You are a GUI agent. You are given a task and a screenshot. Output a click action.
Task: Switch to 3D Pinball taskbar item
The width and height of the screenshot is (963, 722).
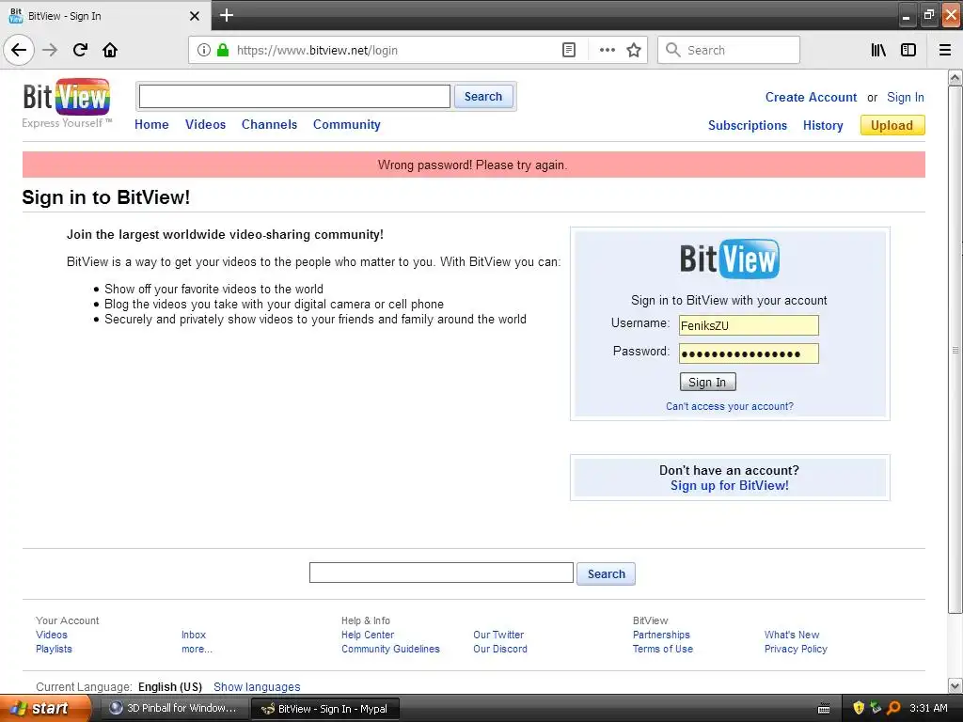pos(174,708)
